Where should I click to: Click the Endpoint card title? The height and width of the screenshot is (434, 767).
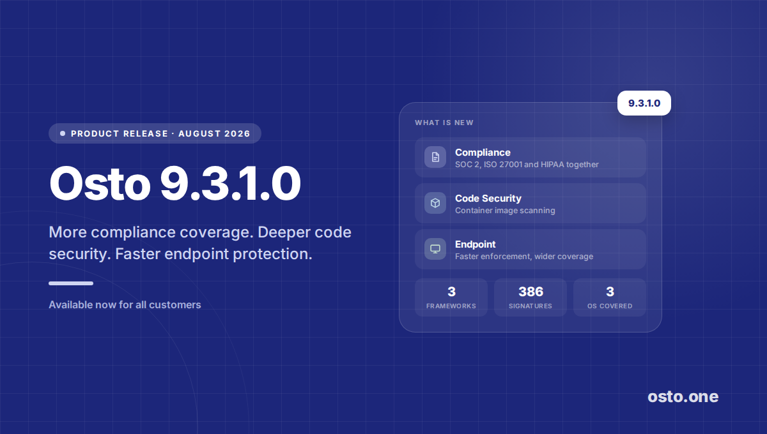(x=476, y=244)
